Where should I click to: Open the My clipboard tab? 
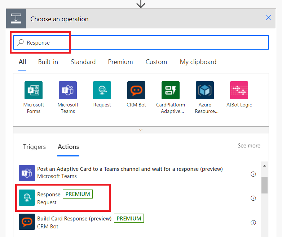pyautogui.click(x=198, y=62)
